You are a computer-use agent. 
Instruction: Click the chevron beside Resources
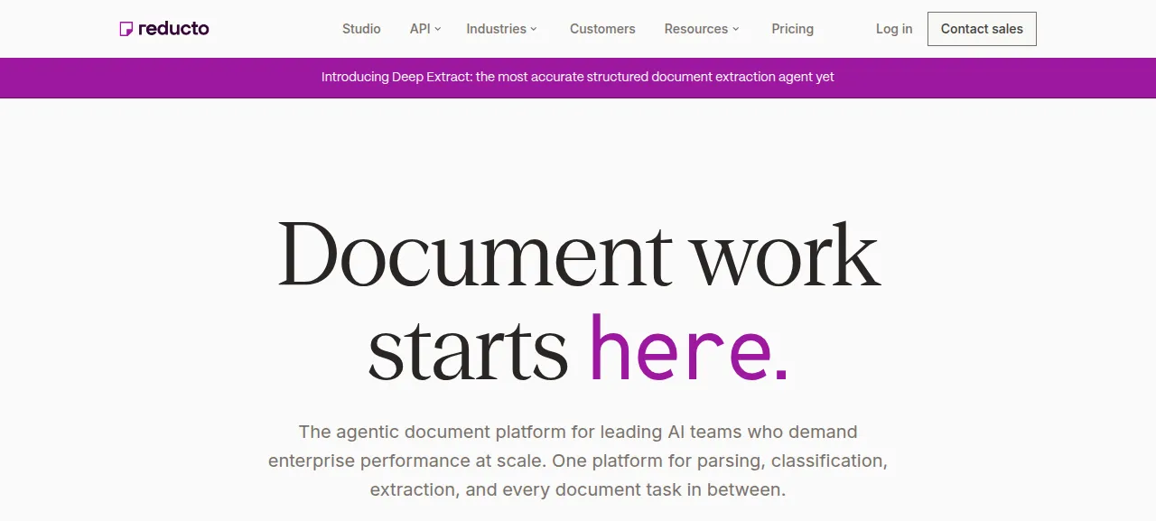(x=736, y=29)
